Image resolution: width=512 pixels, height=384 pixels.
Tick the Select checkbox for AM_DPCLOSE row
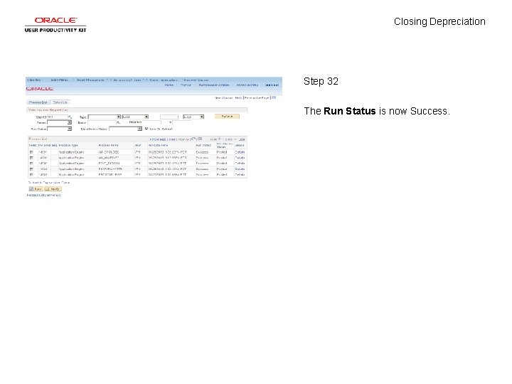pyautogui.click(x=31, y=152)
